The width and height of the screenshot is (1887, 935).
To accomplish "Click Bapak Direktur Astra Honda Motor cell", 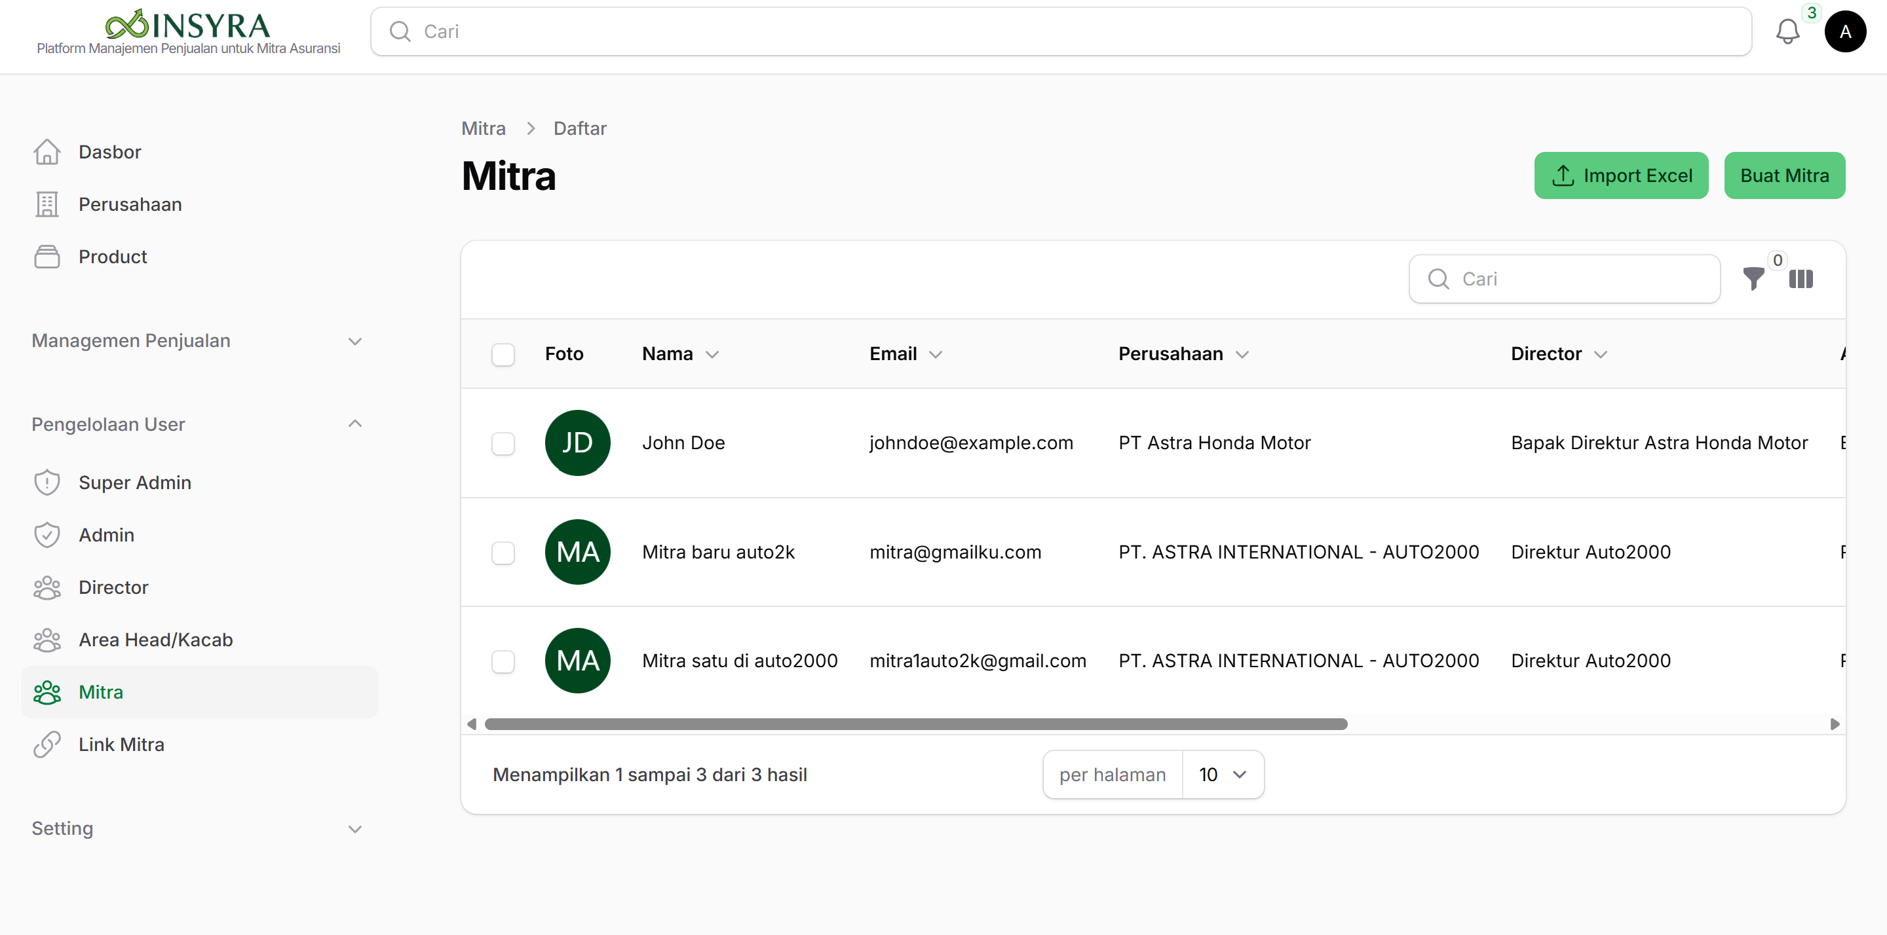I will [x=1659, y=443].
